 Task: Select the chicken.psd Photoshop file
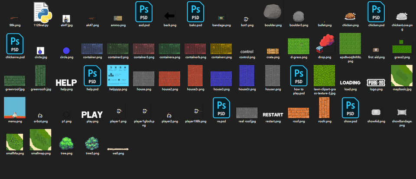click(376, 12)
